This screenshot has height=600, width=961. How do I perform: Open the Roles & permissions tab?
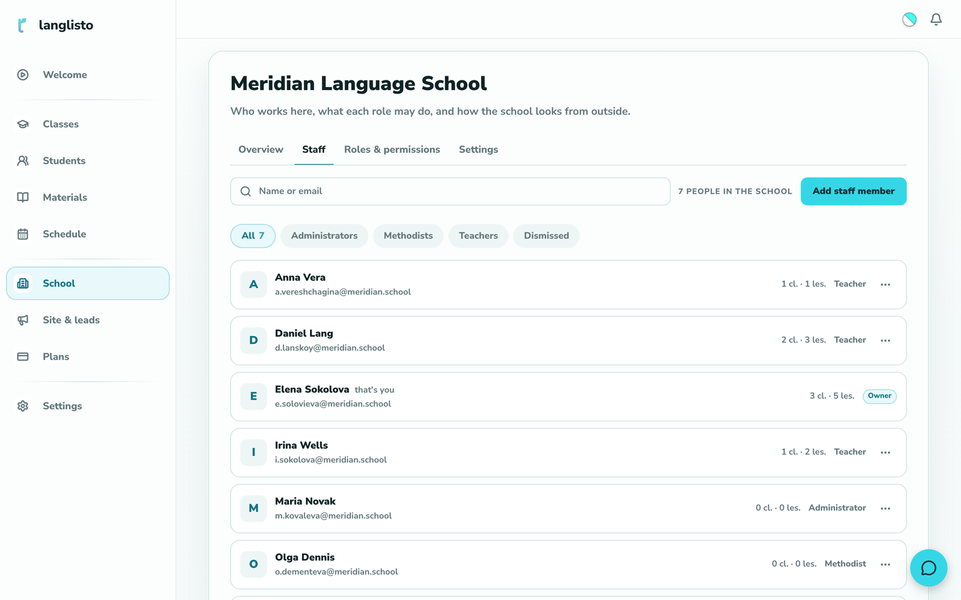coord(392,149)
